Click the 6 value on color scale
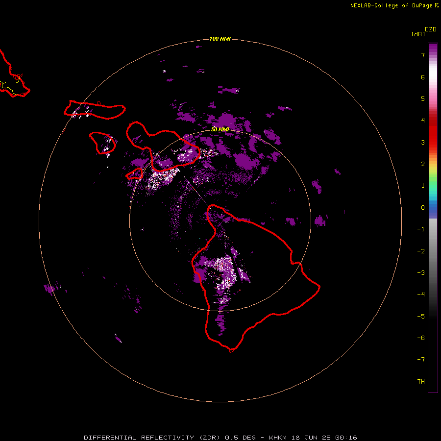The width and height of the screenshot is (441, 441). [x=423, y=77]
